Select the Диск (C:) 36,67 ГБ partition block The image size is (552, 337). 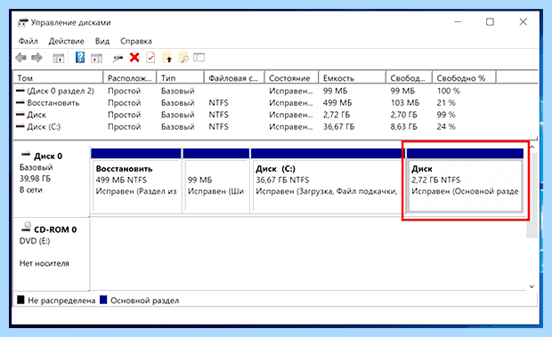327,181
